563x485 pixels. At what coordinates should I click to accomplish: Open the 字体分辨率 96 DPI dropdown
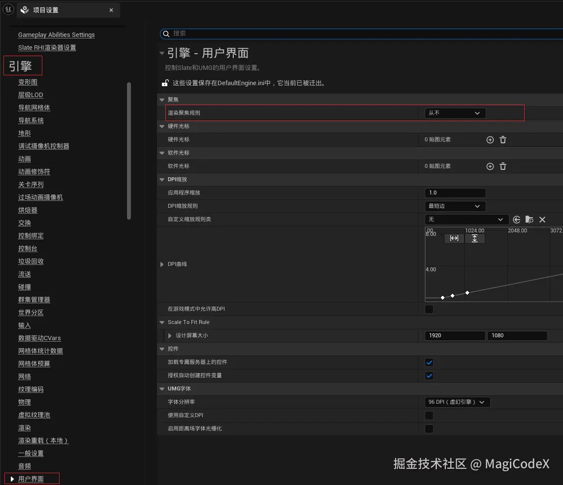[457, 402]
